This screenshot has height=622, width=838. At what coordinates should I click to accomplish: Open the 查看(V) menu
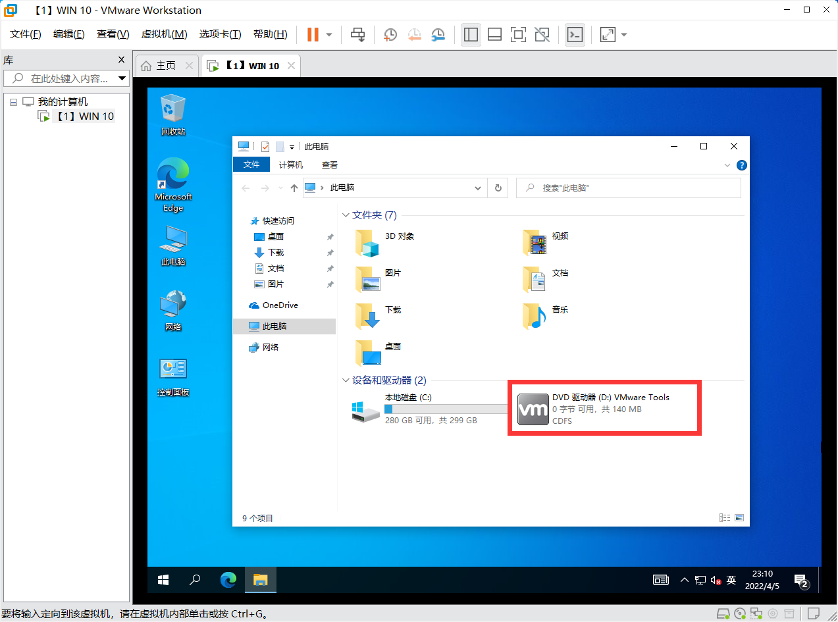(x=113, y=34)
